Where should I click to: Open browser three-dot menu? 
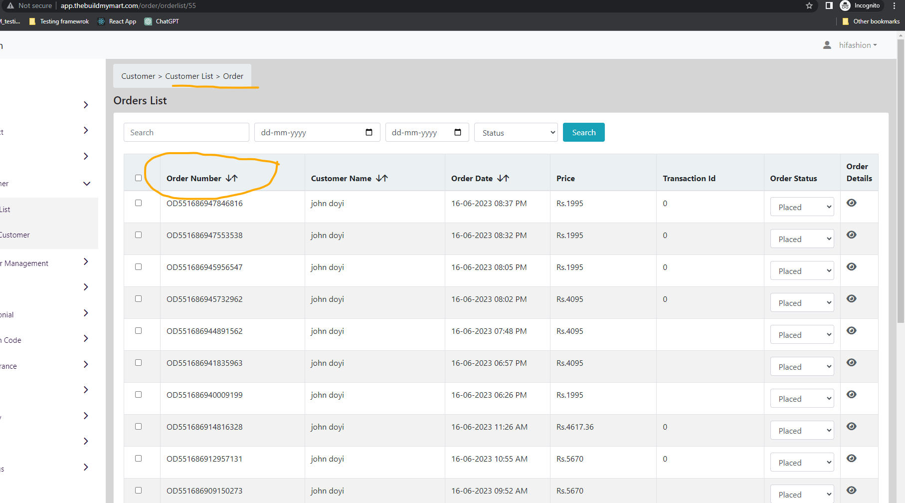tap(895, 5)
